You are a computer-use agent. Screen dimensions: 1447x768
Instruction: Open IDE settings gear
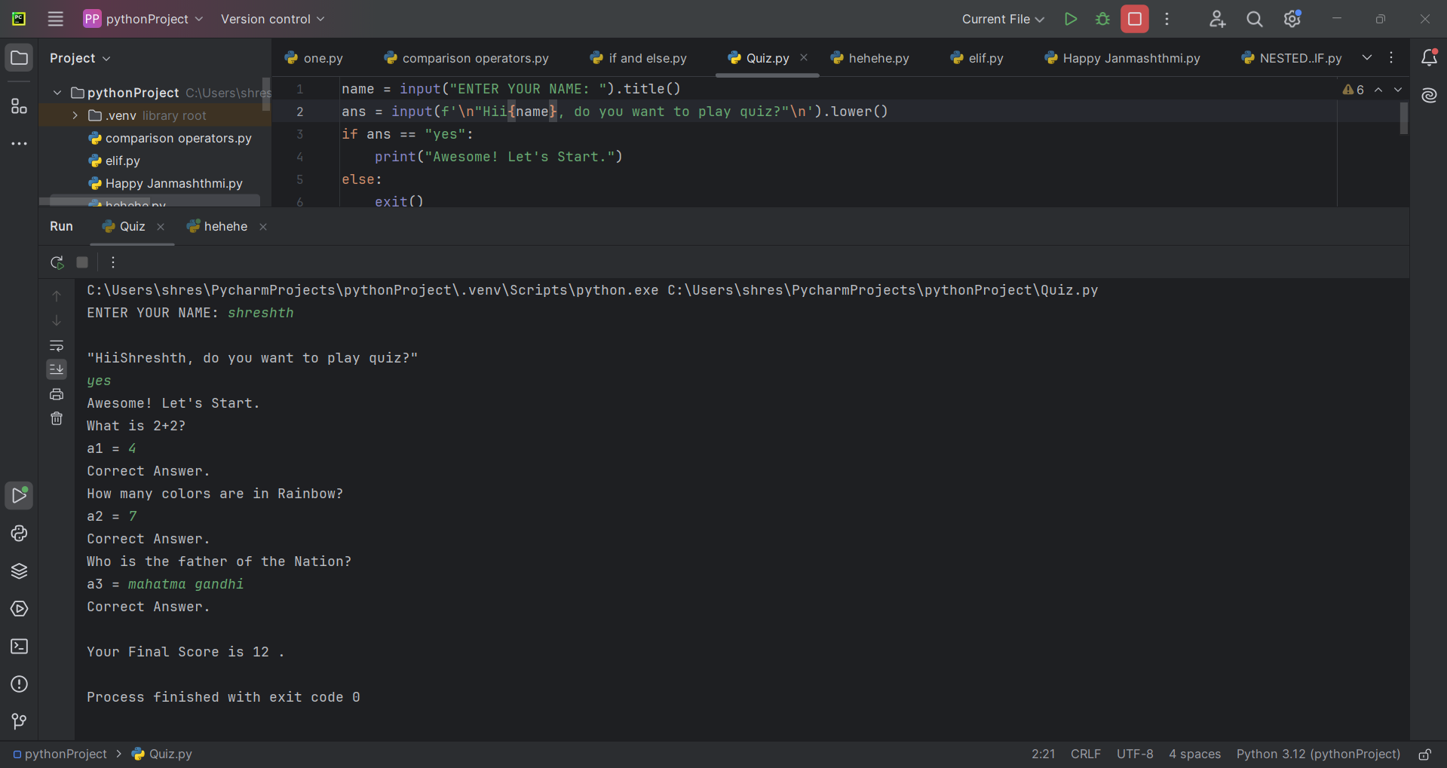pyautogui.click(x=1292, y=19)
